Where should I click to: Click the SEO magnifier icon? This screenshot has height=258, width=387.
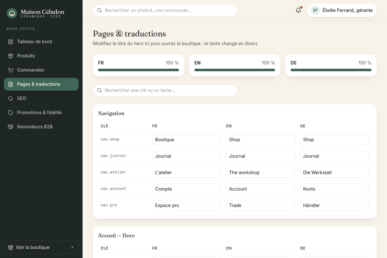point(11,98)
